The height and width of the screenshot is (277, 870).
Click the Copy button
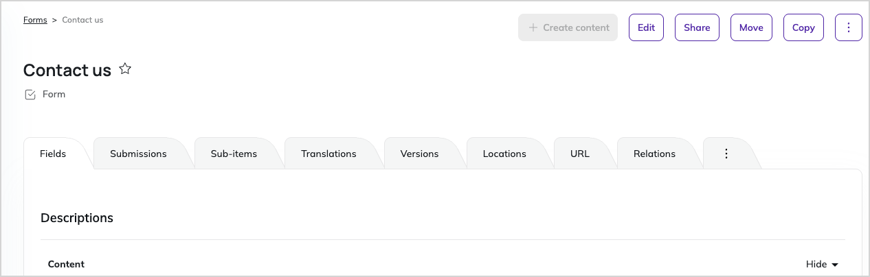(x=803, y=27)
